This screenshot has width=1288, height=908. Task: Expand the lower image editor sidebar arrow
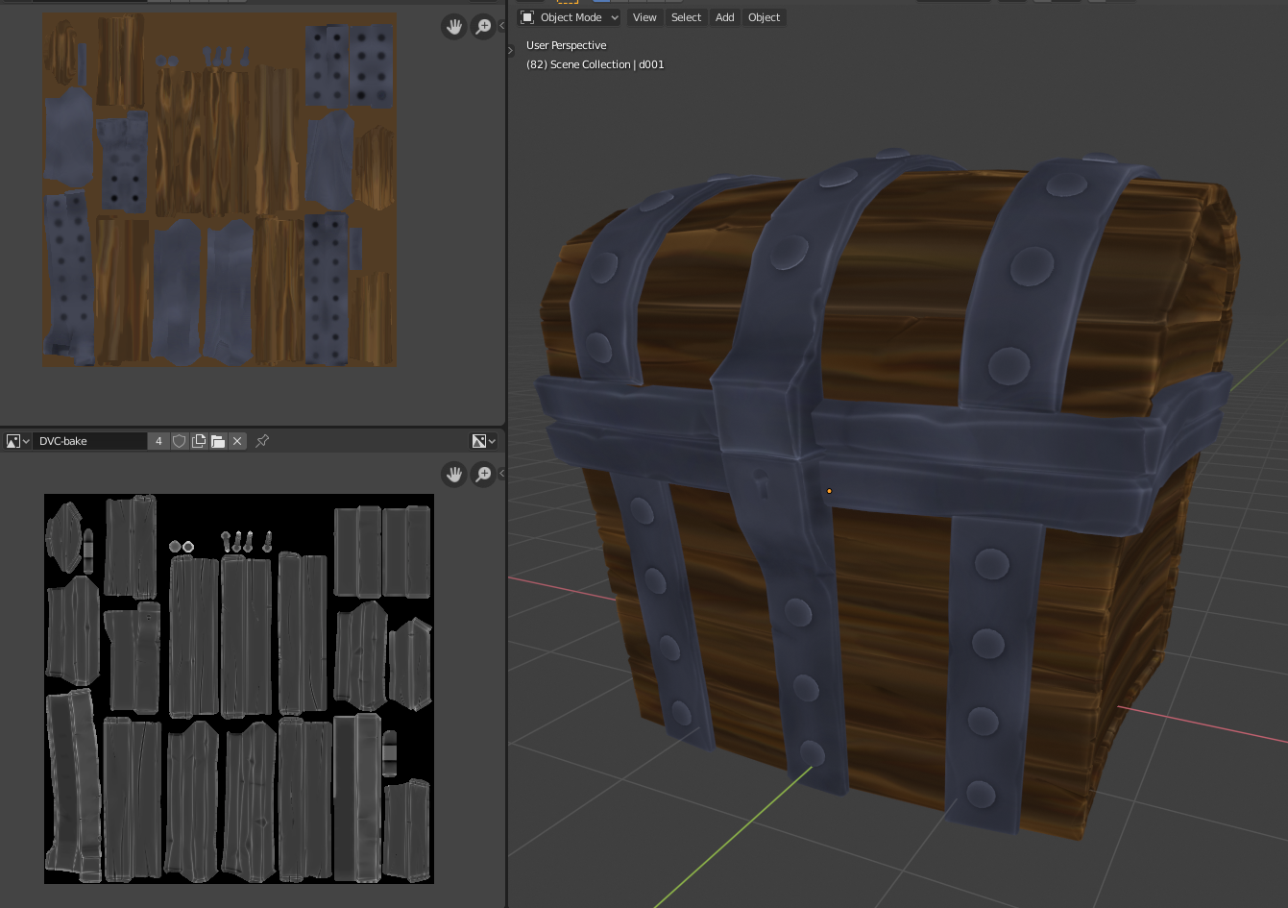(x=501, y=474)
